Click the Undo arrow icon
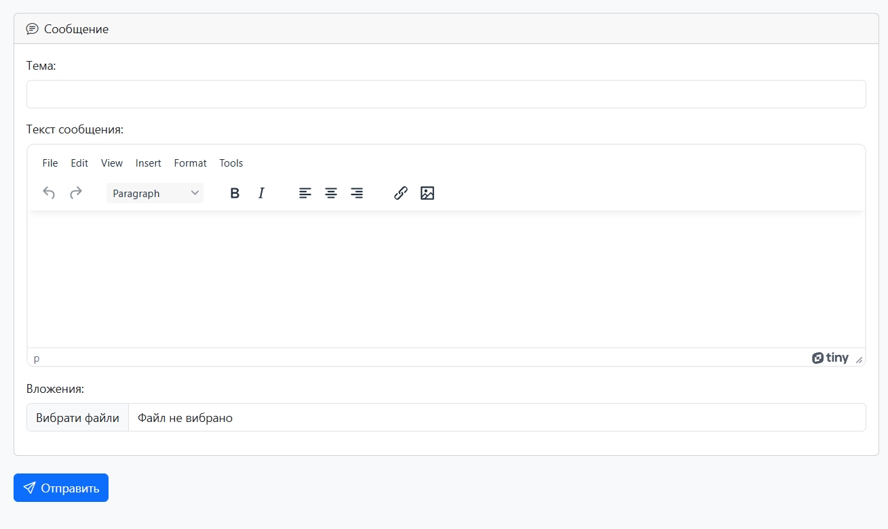This screenshot has width=888, height=529. (49, 193)
